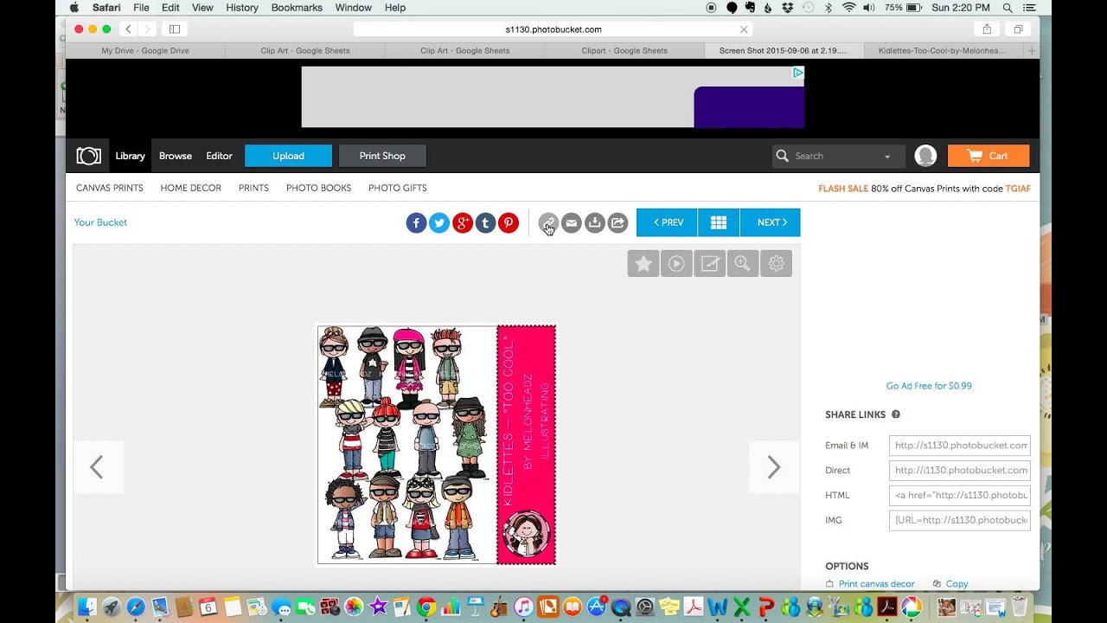Viewport: 1107px width, 623px height.
Task: Click the blue Upload button
Action: coord(288,156)
